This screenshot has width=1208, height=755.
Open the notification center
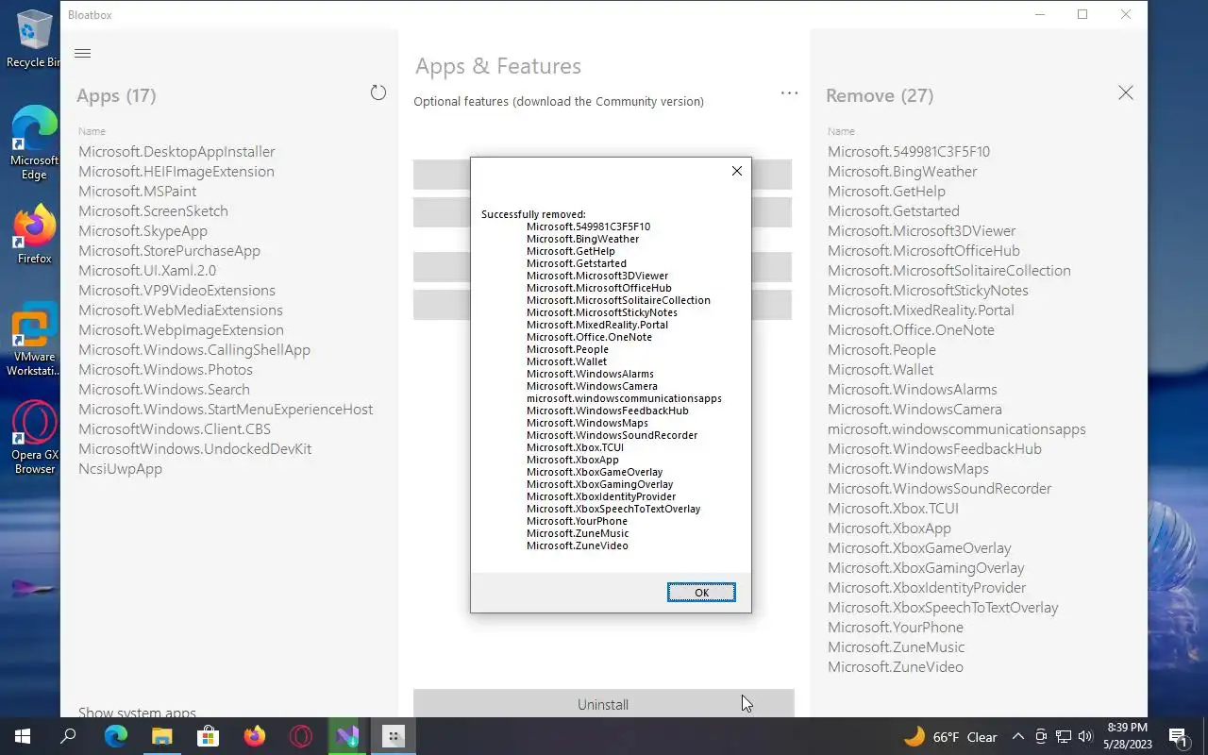[1178, 737]
